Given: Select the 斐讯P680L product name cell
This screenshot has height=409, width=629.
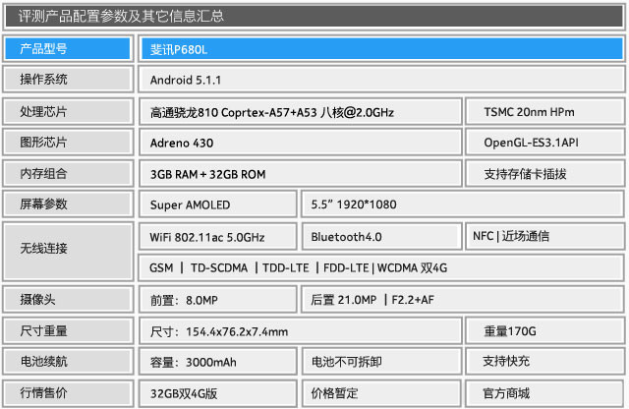Looking at the screenshot, I should (x=378, y=48).
